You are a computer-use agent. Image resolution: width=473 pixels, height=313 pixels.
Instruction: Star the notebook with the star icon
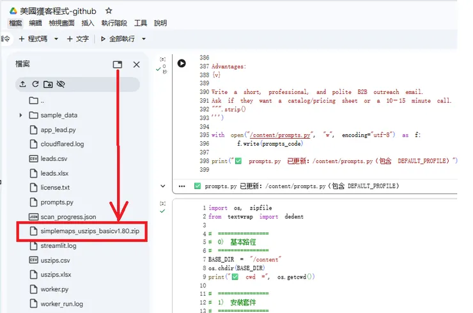(x=109, y=11)
